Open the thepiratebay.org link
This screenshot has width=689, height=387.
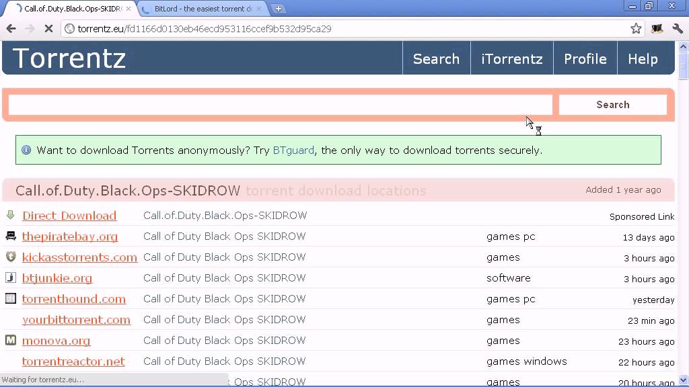70,236
